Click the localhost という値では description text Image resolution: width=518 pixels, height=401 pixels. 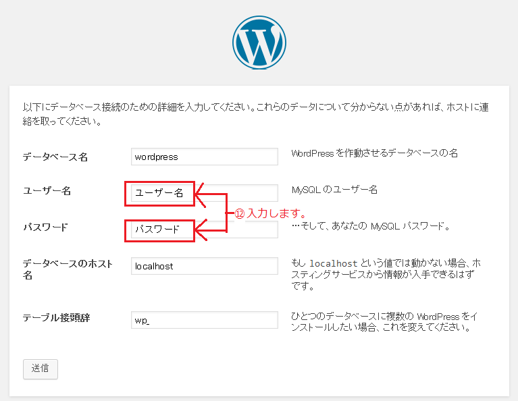[386, 274]
